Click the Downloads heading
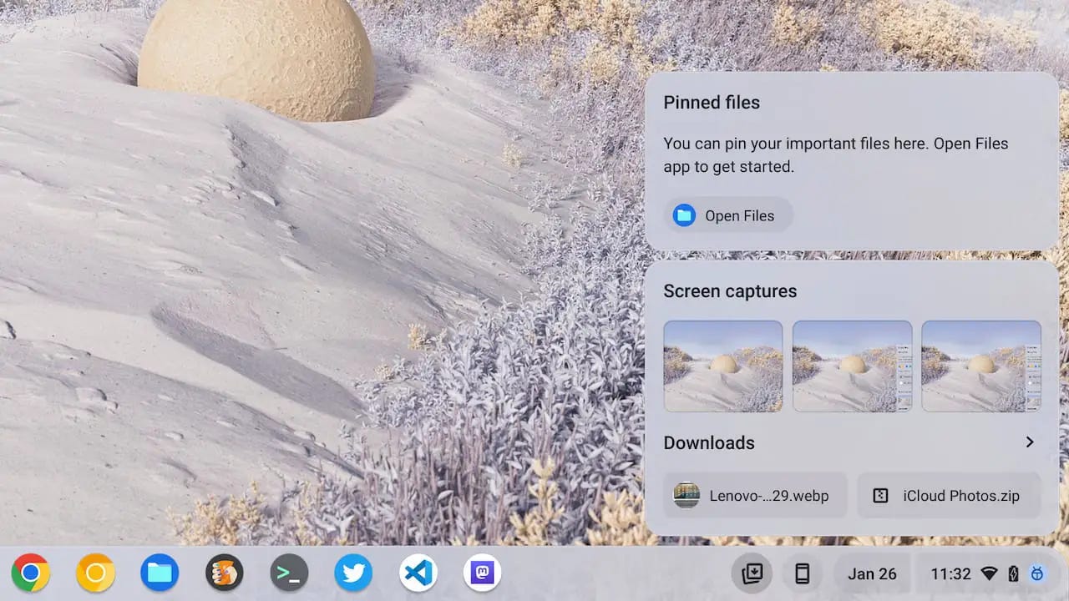Screen dimensions: 1069x601 (709, 442)
